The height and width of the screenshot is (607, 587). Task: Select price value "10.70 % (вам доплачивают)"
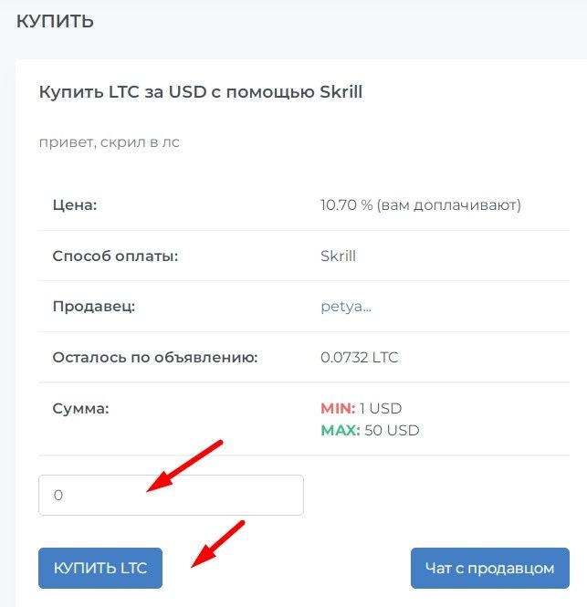(x=420, y=205)
